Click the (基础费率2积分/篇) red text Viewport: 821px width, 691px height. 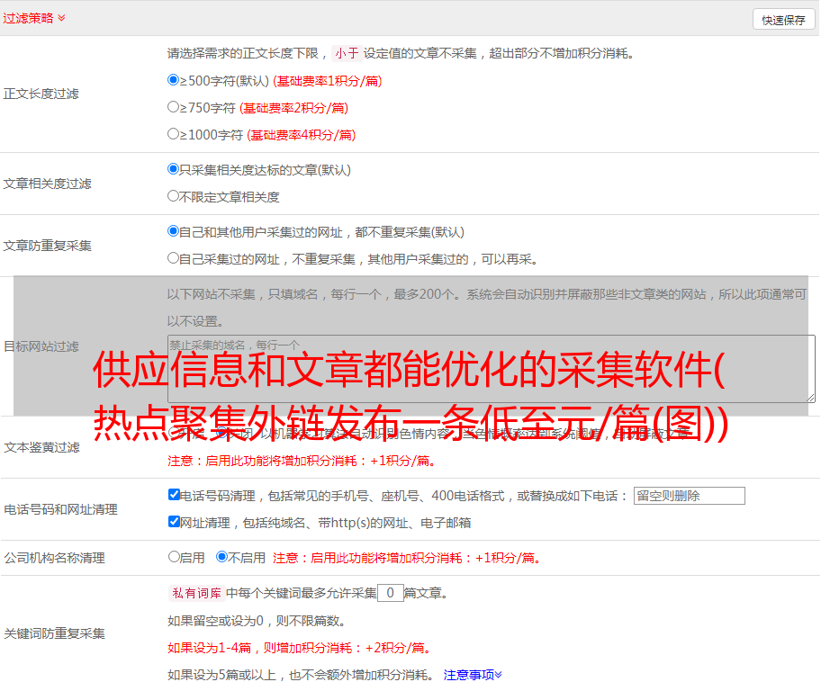click(293, 108)
